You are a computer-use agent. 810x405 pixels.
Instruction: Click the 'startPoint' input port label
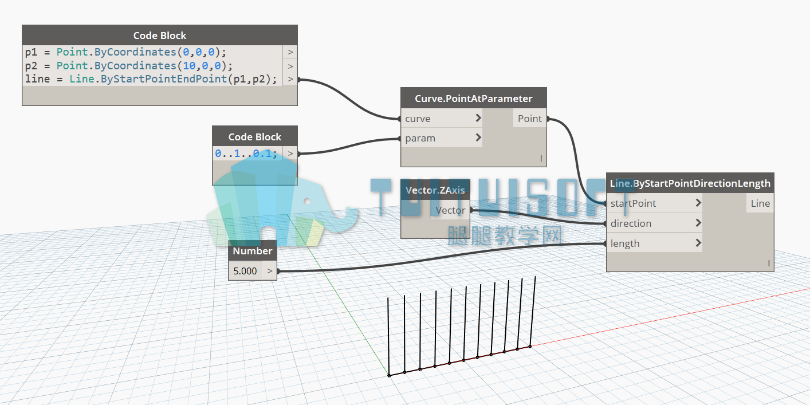click(x=634, y=203)
